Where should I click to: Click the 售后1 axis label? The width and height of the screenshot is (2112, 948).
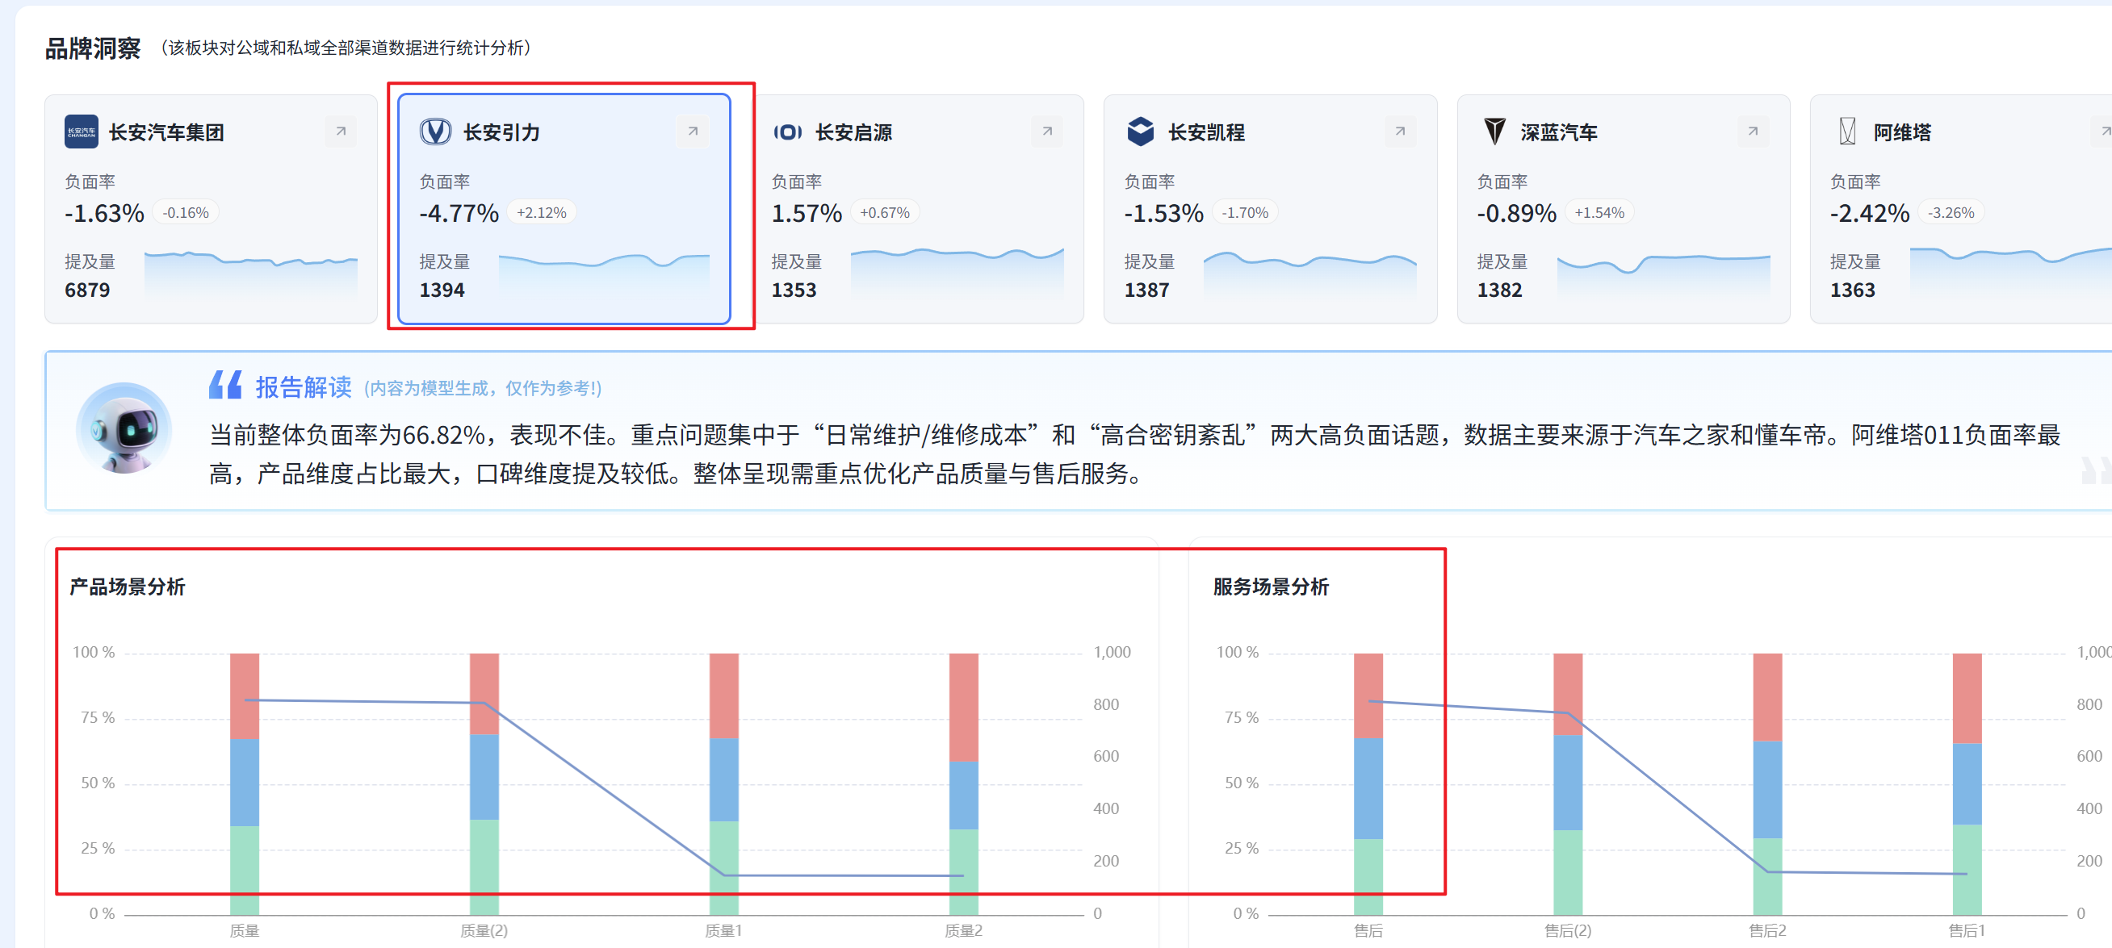tap(1967, 931)
